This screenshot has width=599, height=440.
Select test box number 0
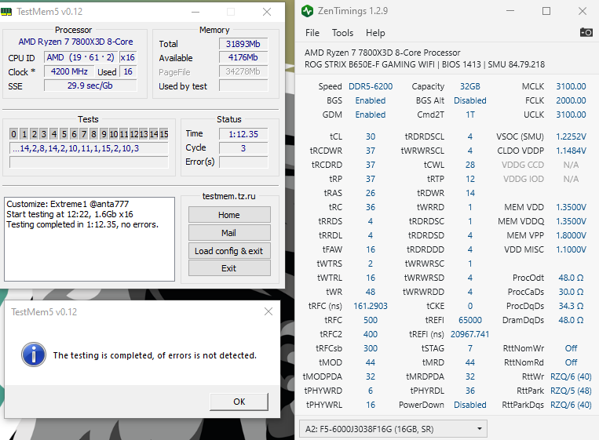pos(14,134)
